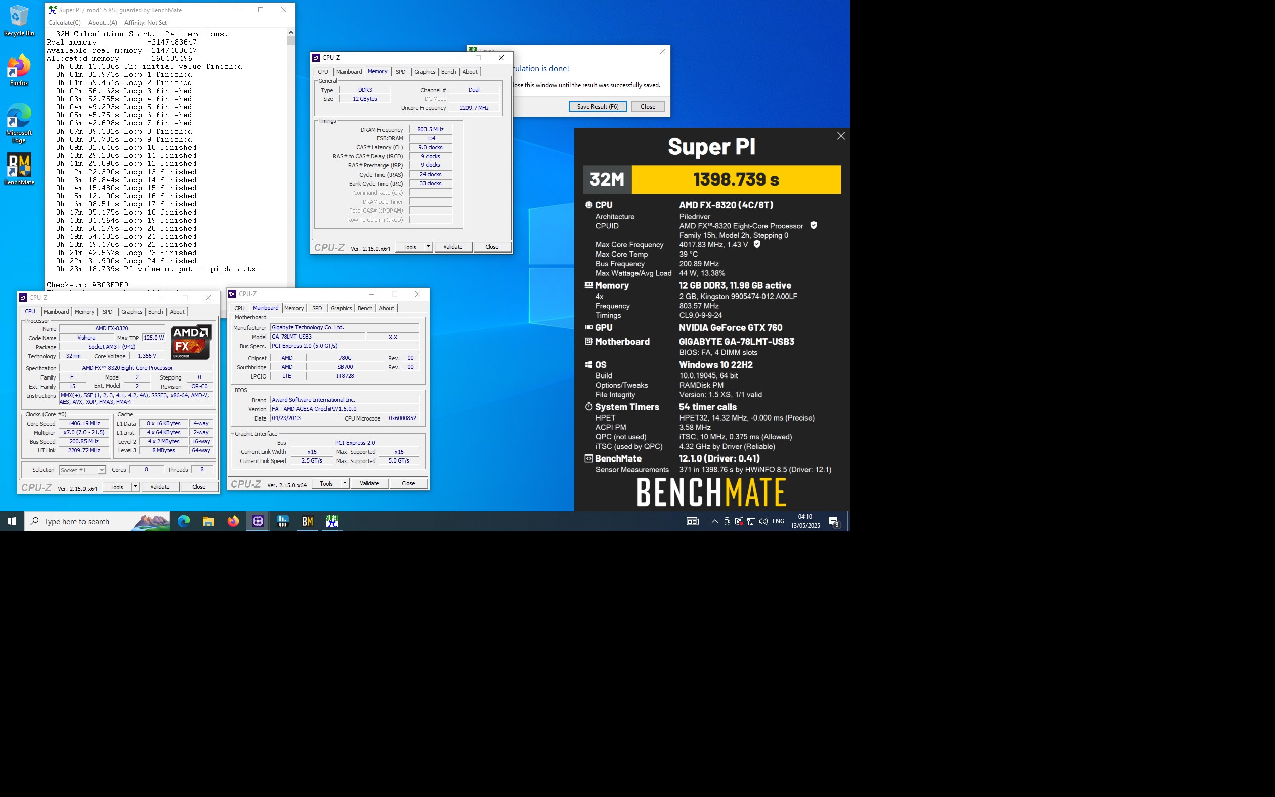Click Core Speed value 1406.19 MHz

[84, 423]
